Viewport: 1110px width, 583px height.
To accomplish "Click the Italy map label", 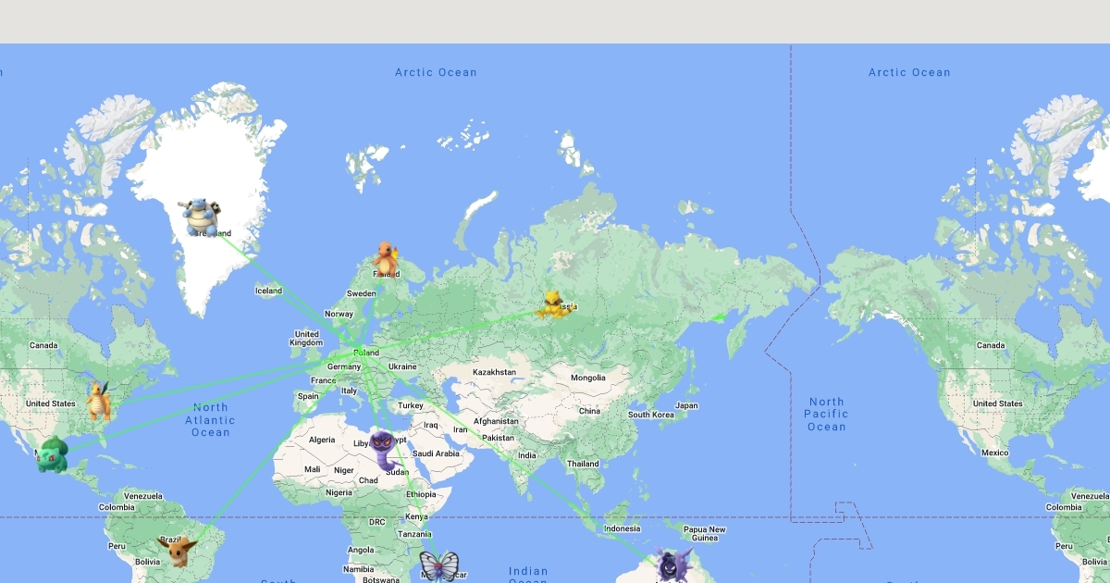I will coord(349,391).
